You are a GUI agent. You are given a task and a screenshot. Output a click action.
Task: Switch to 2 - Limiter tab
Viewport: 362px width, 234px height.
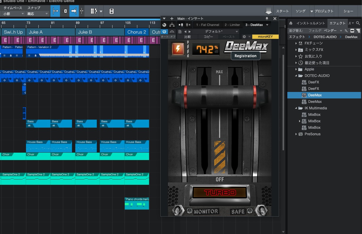[232, 25]
